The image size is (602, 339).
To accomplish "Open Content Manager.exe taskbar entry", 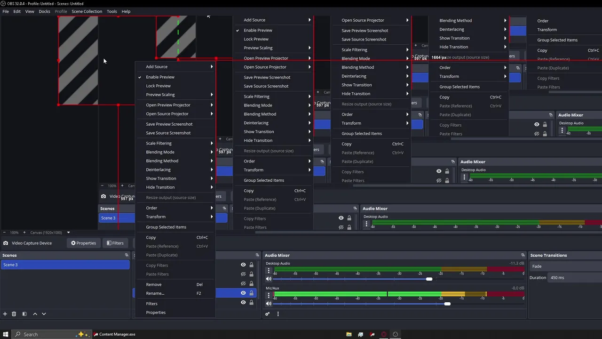I will pyautogui.click(x=115, y=334).
